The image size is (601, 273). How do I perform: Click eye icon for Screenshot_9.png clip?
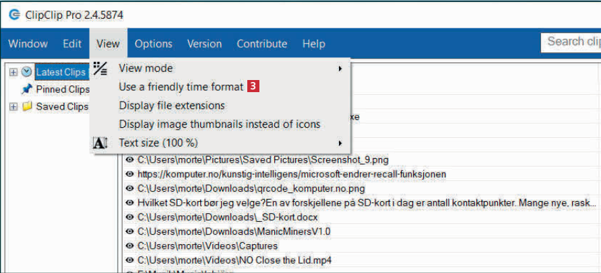(129, 159)
